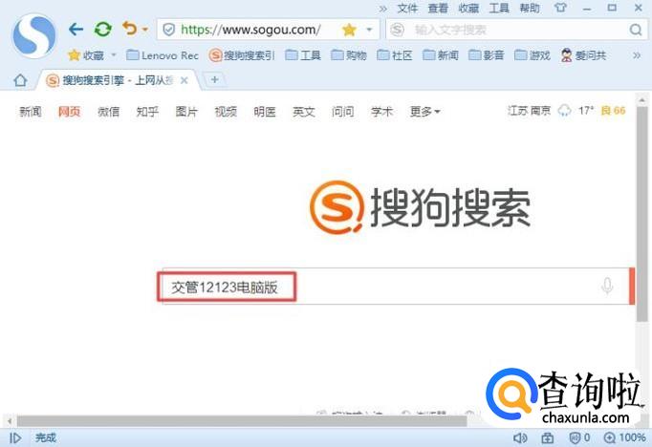
Task: Open the 游戏 bookmark folder
Action: (x=532, y=55)
